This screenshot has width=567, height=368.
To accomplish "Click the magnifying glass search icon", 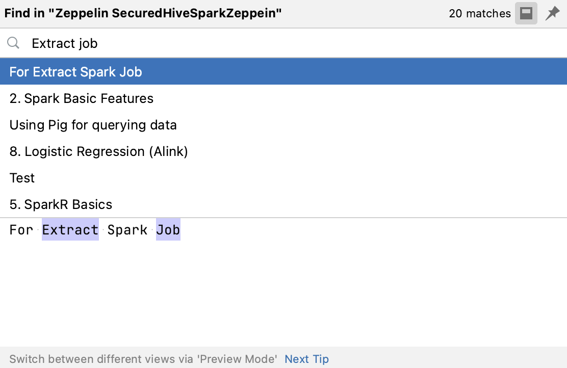I will point(13,43).
